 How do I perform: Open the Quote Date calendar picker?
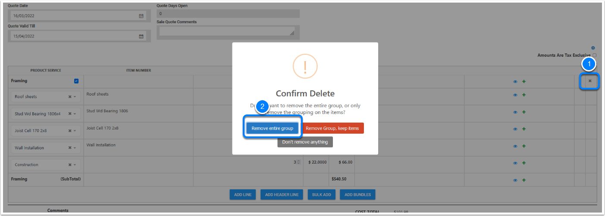coord(141,16)
